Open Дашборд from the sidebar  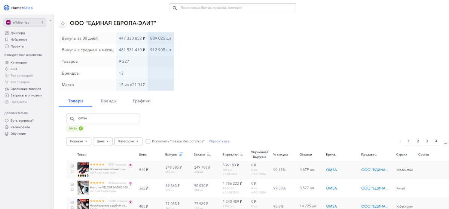[x=18, y=33]
